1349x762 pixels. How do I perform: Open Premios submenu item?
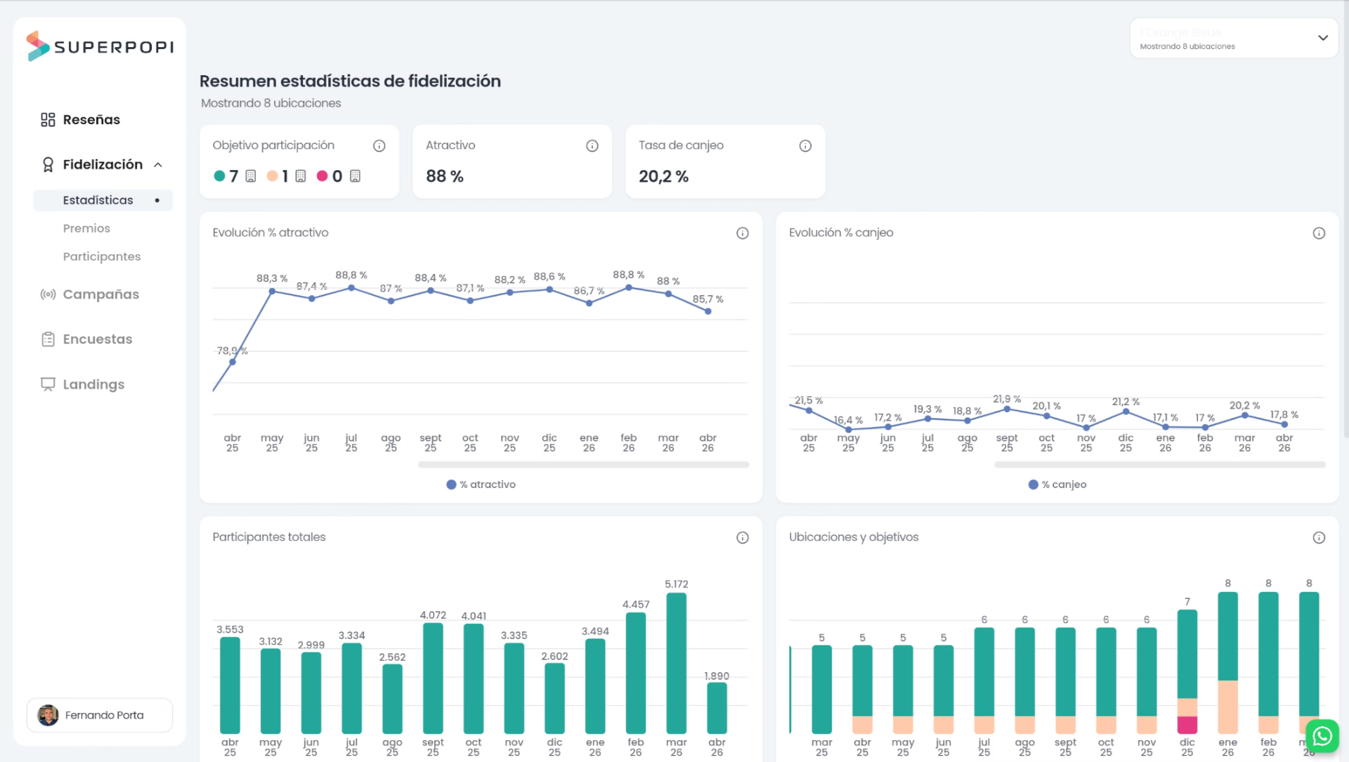click(x=86, y=228)
